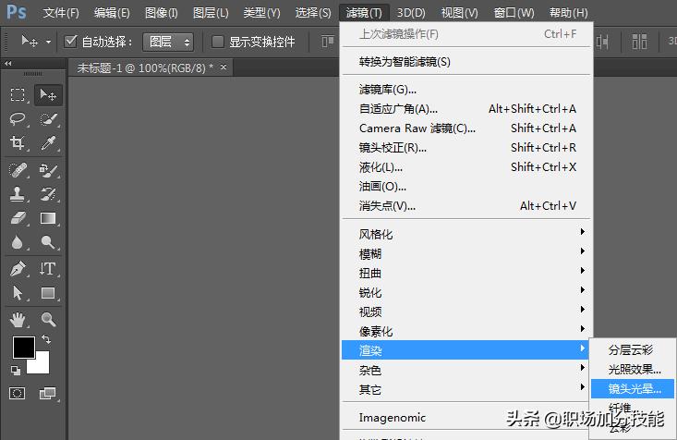The width and height of the screenshot is (677, 440).
Task: Select the Path Selection tool
Action: click(18, 293)
